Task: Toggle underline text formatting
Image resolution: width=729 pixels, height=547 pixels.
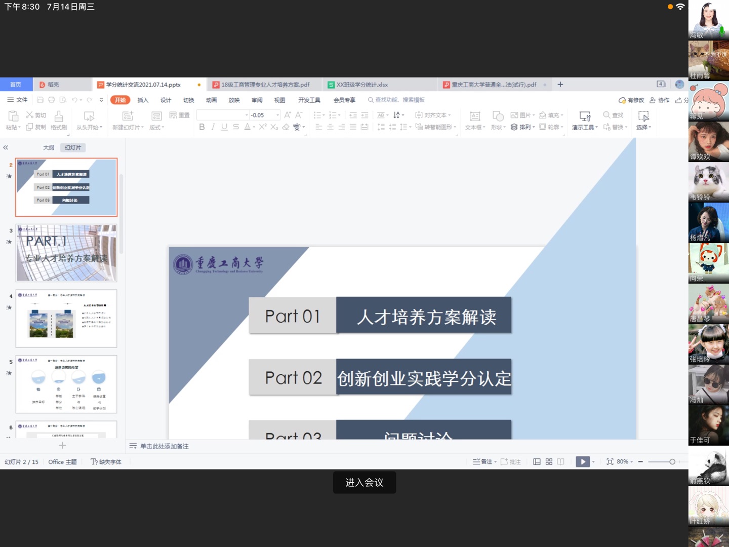Action: [224, 127]
